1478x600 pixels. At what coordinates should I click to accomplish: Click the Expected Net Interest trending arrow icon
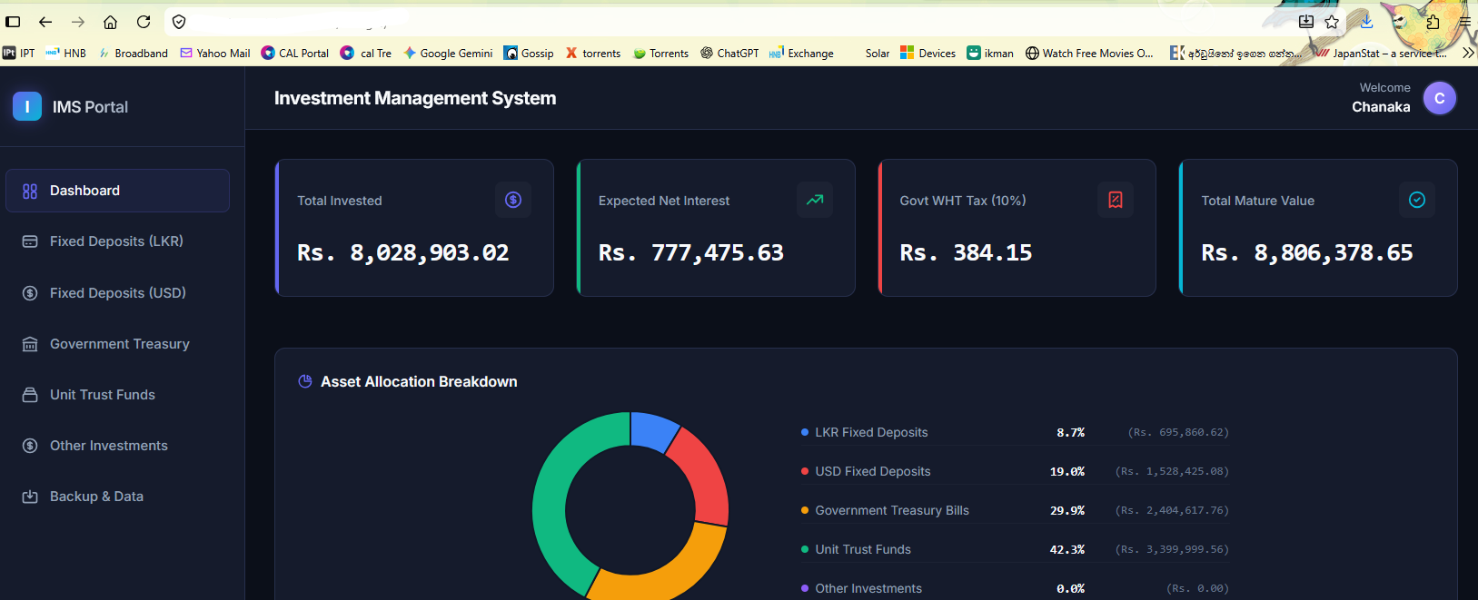[x=815, y=200]
